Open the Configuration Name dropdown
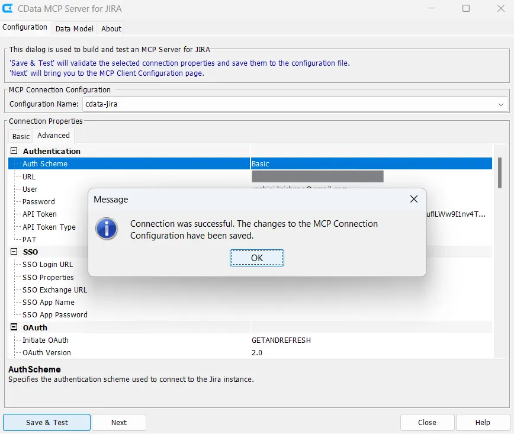Screen dimensions: 514x434 [501, 104]
